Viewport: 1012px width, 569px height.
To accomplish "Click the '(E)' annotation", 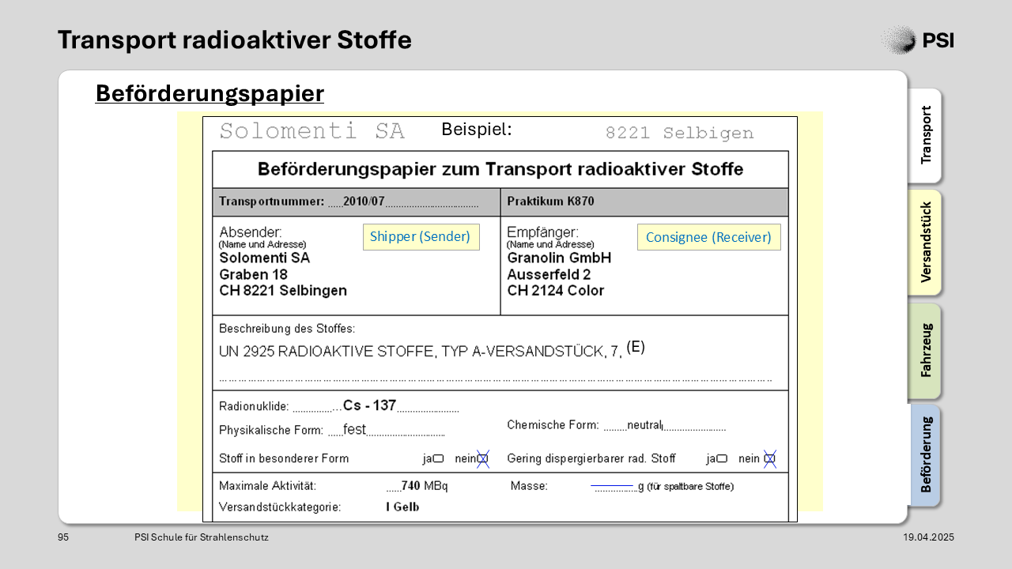I will [x=636, y=346].
